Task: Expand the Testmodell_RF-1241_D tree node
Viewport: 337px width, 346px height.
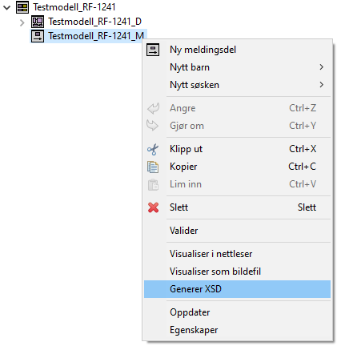Action: coord(22,22)
